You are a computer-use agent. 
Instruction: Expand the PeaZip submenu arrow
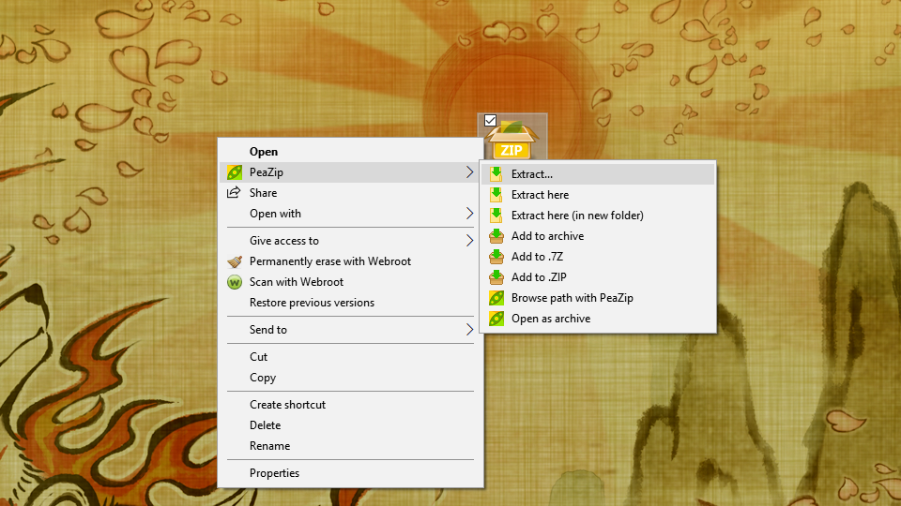click(469, 172)
